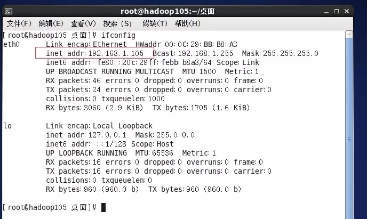Viewport: 367px width, 219px height.
Task: Open the 文件(F) menu
Action: [19, 23]
